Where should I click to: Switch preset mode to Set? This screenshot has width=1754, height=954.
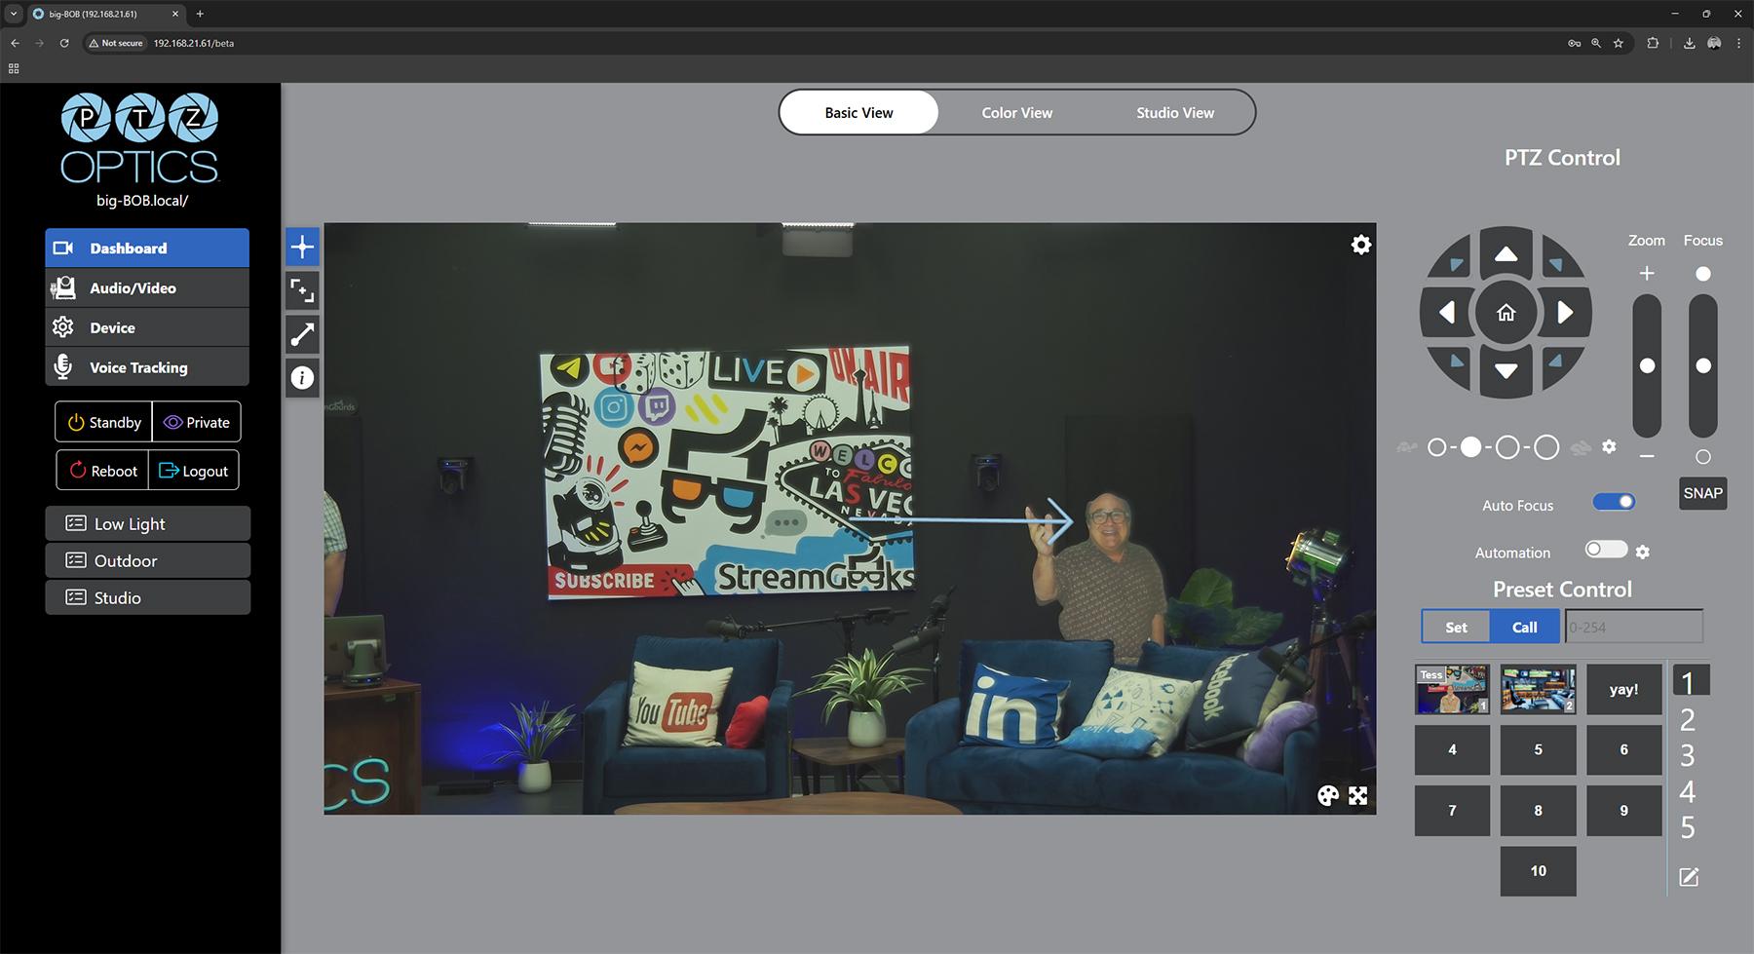click(1456, 627)
